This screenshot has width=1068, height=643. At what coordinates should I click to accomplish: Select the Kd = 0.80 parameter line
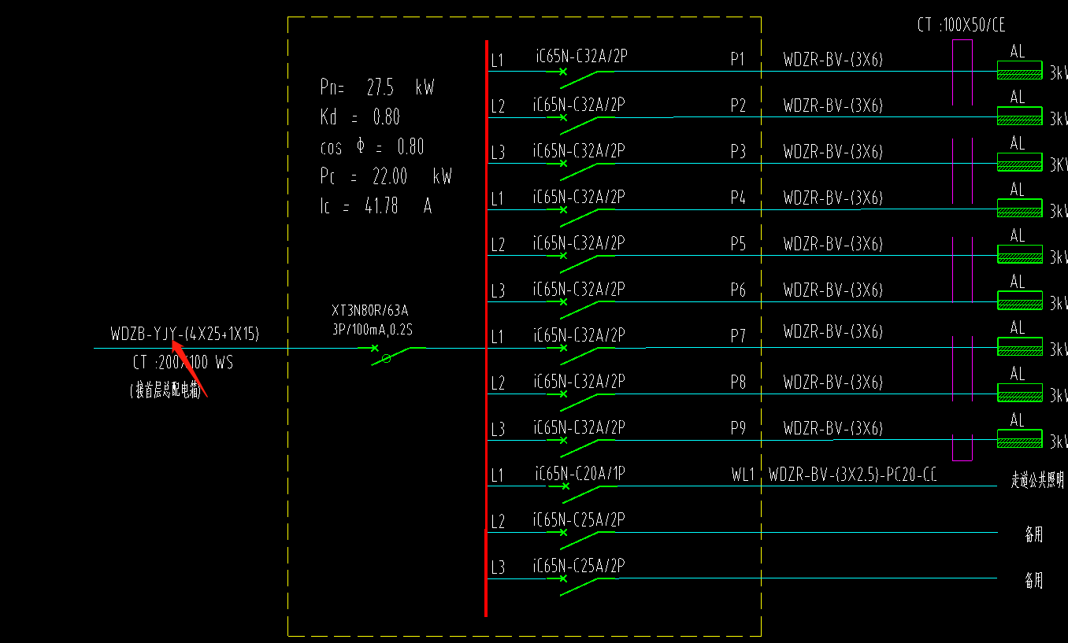coord(360,117)
